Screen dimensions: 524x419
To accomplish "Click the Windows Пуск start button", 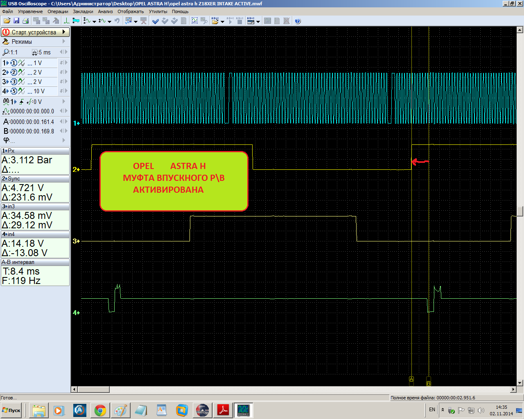I will coord(11,410).
